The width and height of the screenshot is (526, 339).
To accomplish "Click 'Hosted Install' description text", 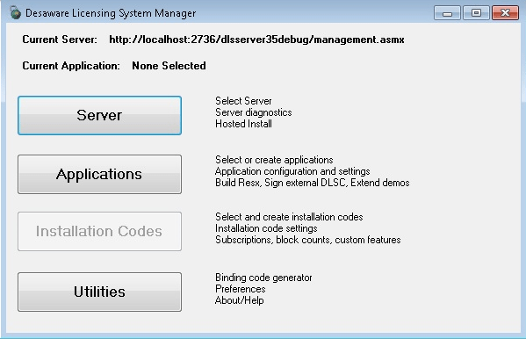I will coord(243,124).
